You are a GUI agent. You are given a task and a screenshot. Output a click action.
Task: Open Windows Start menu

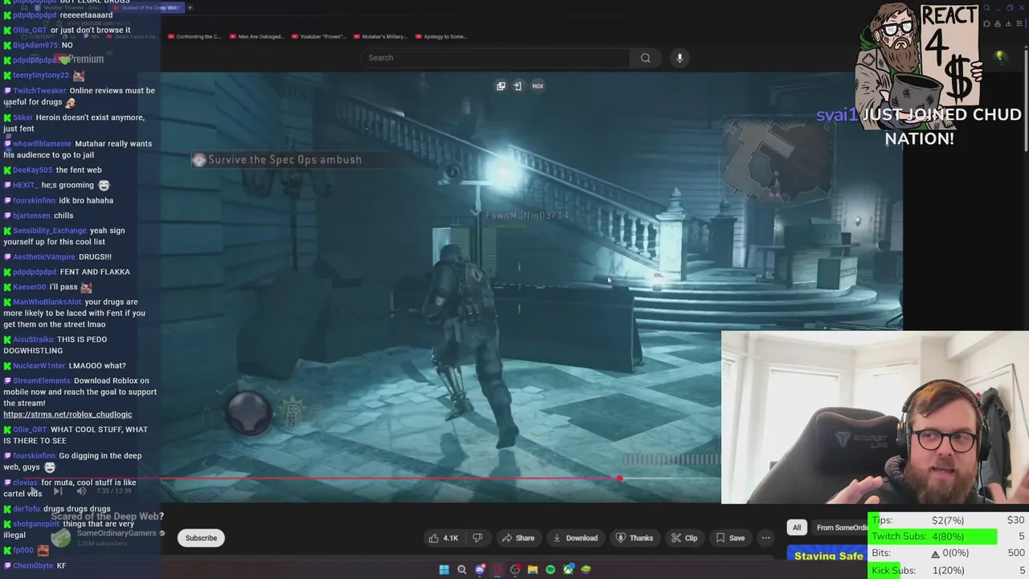point(444,570)
